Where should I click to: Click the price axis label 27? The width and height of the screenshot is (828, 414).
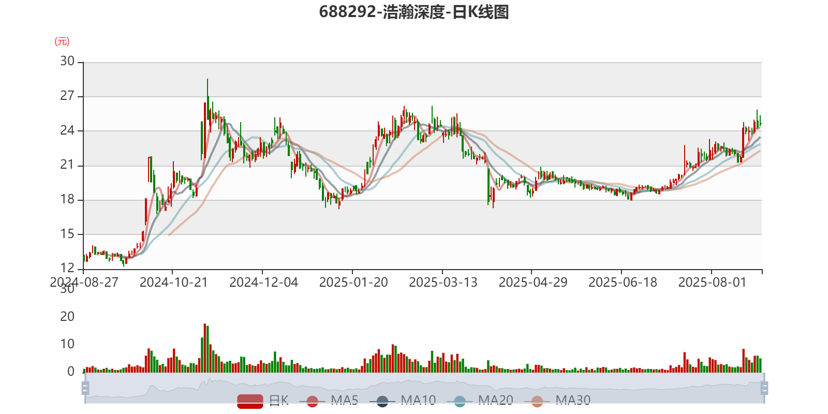pyautogui.click(x=67, y=96)
